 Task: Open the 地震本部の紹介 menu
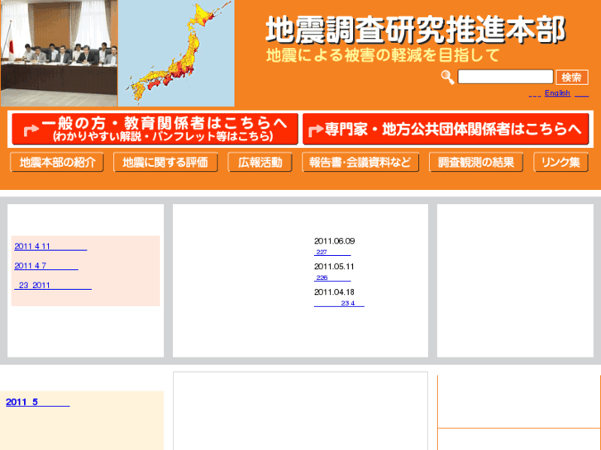point(57,163)
